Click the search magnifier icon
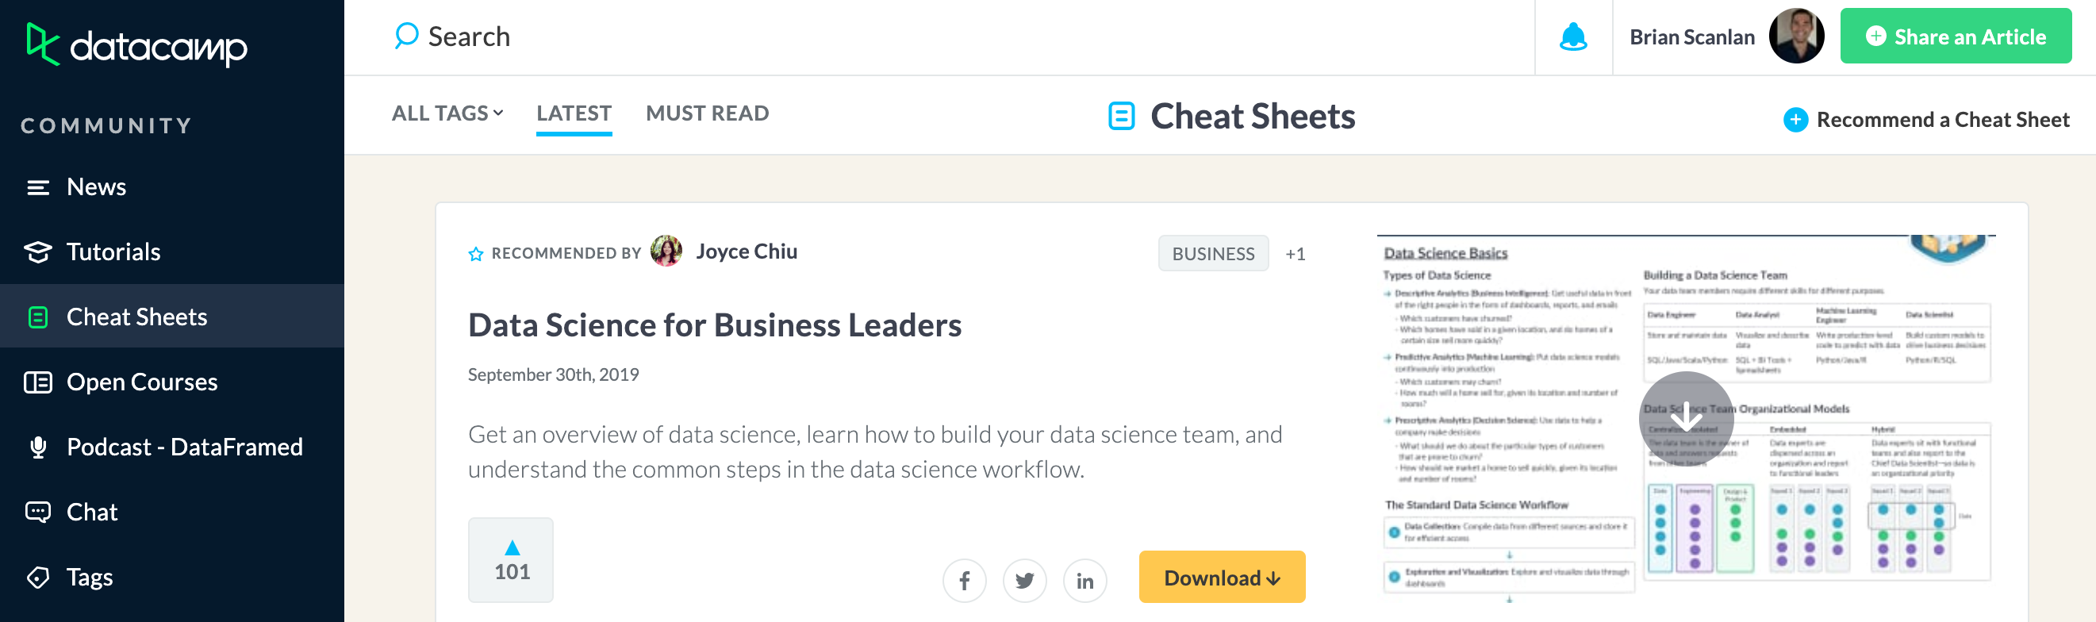2096x622 pixels. coord(406,36)
